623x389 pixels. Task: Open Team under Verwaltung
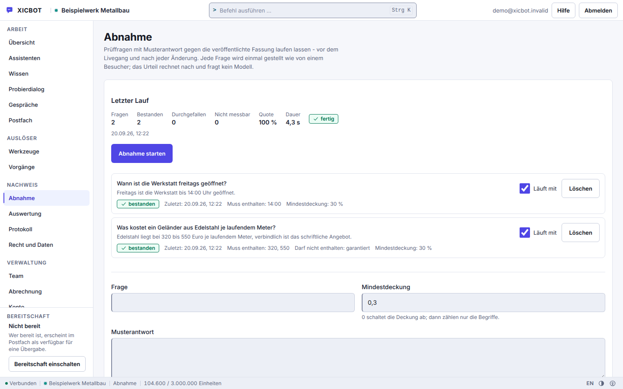(46, 276)
